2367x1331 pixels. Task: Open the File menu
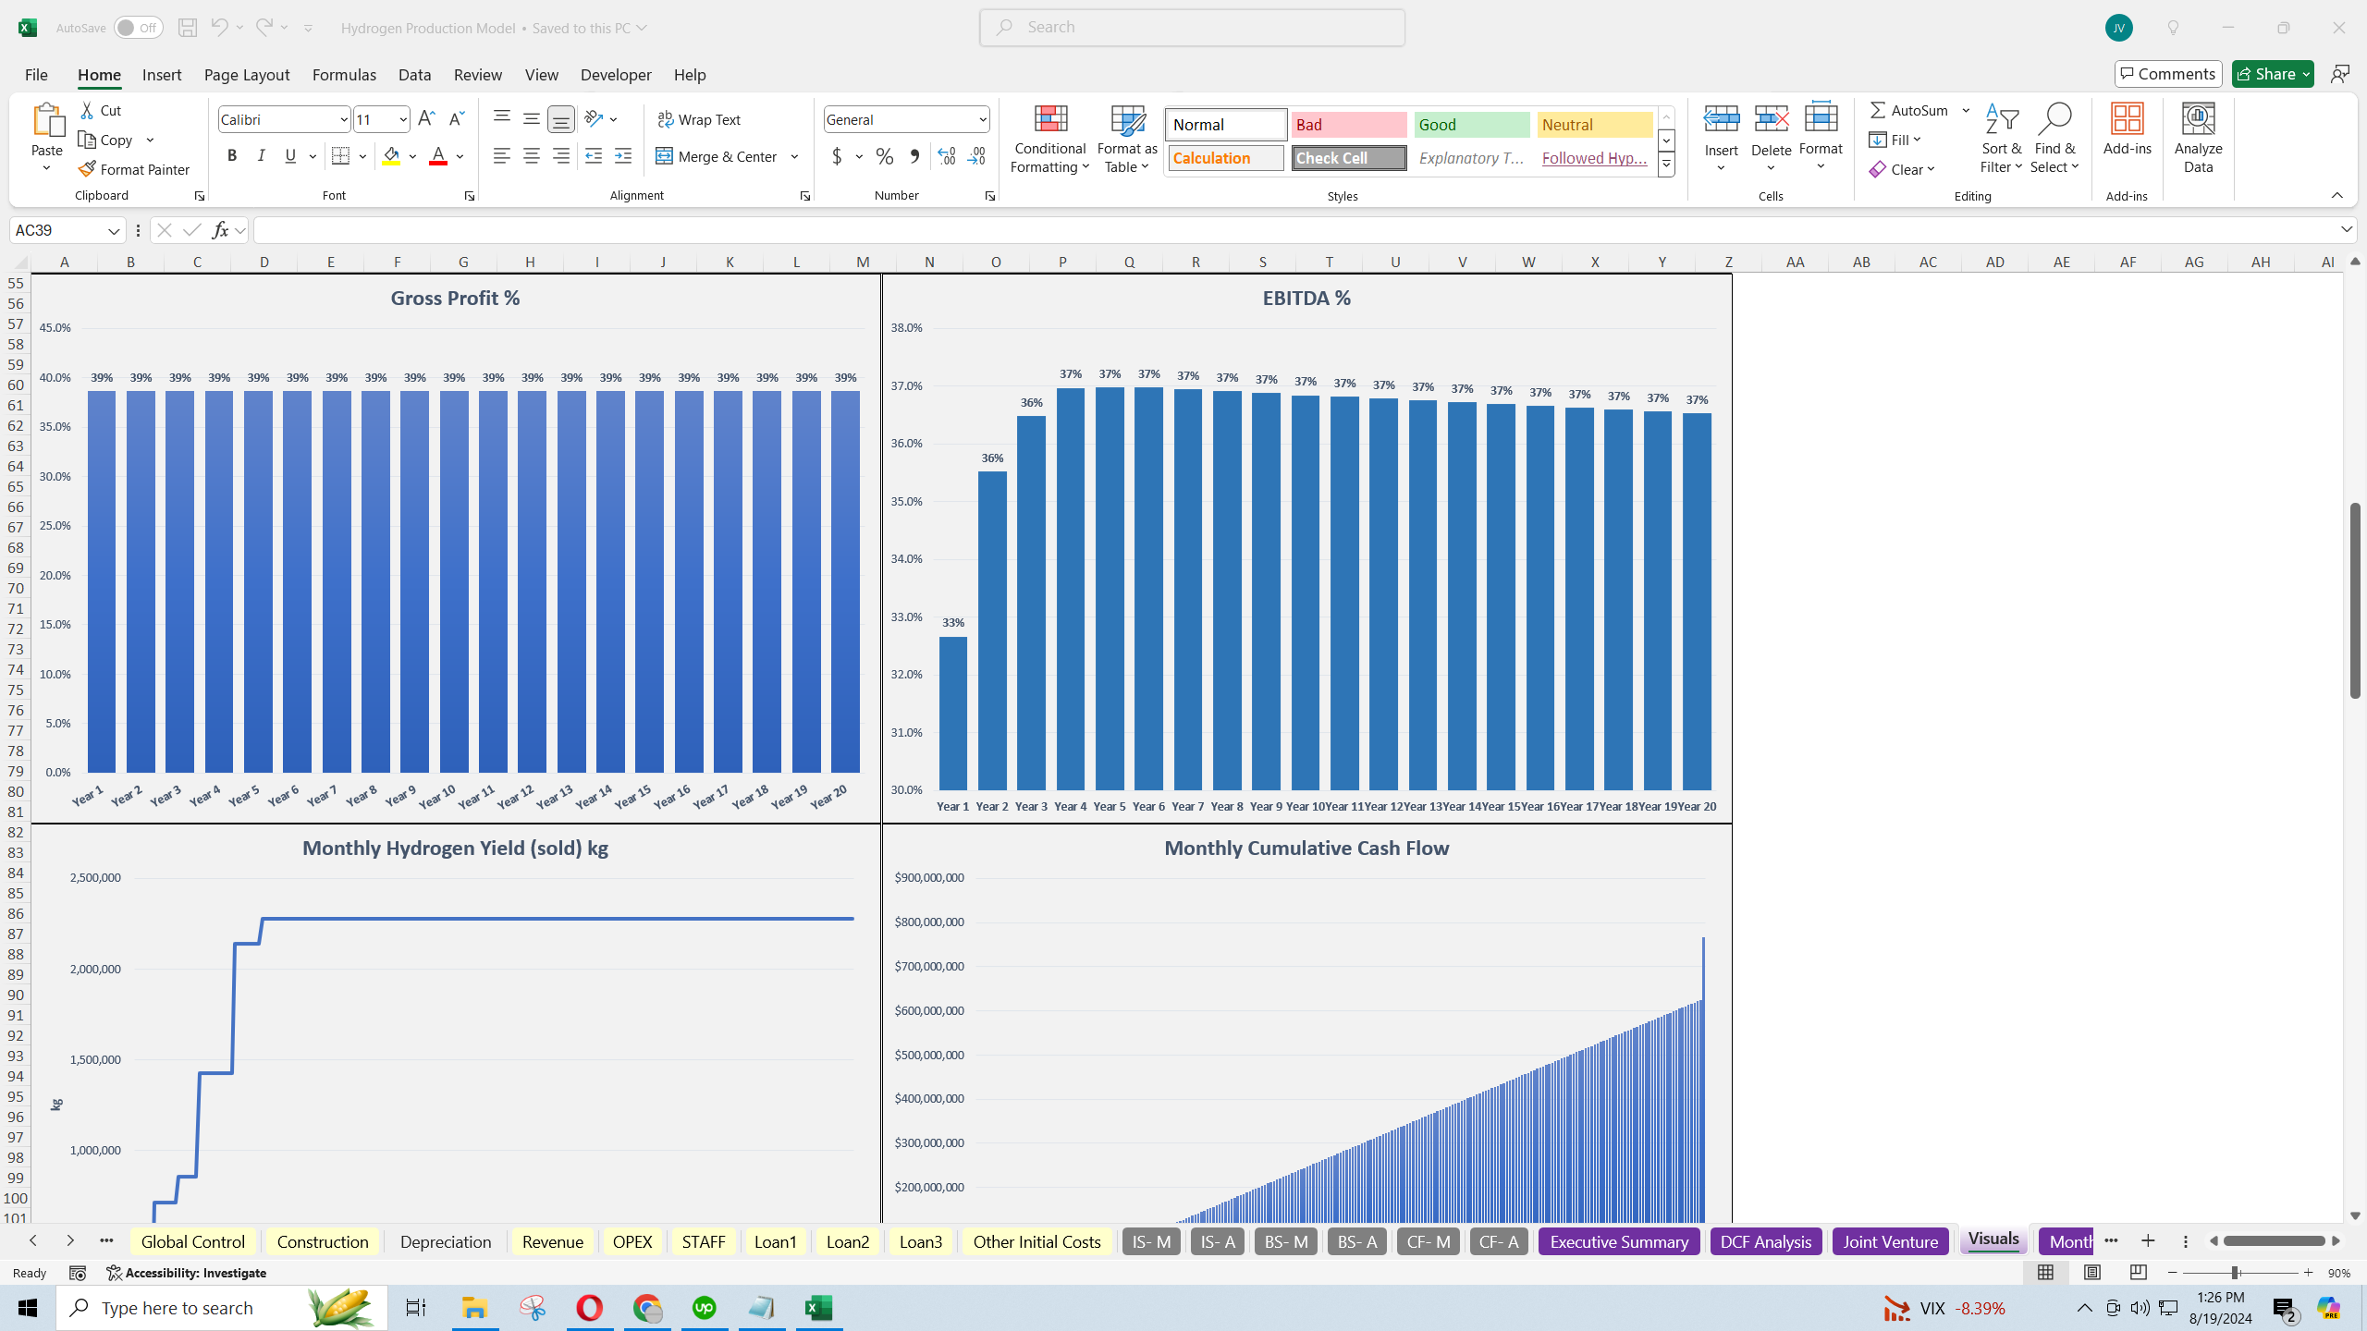point(36,75)
